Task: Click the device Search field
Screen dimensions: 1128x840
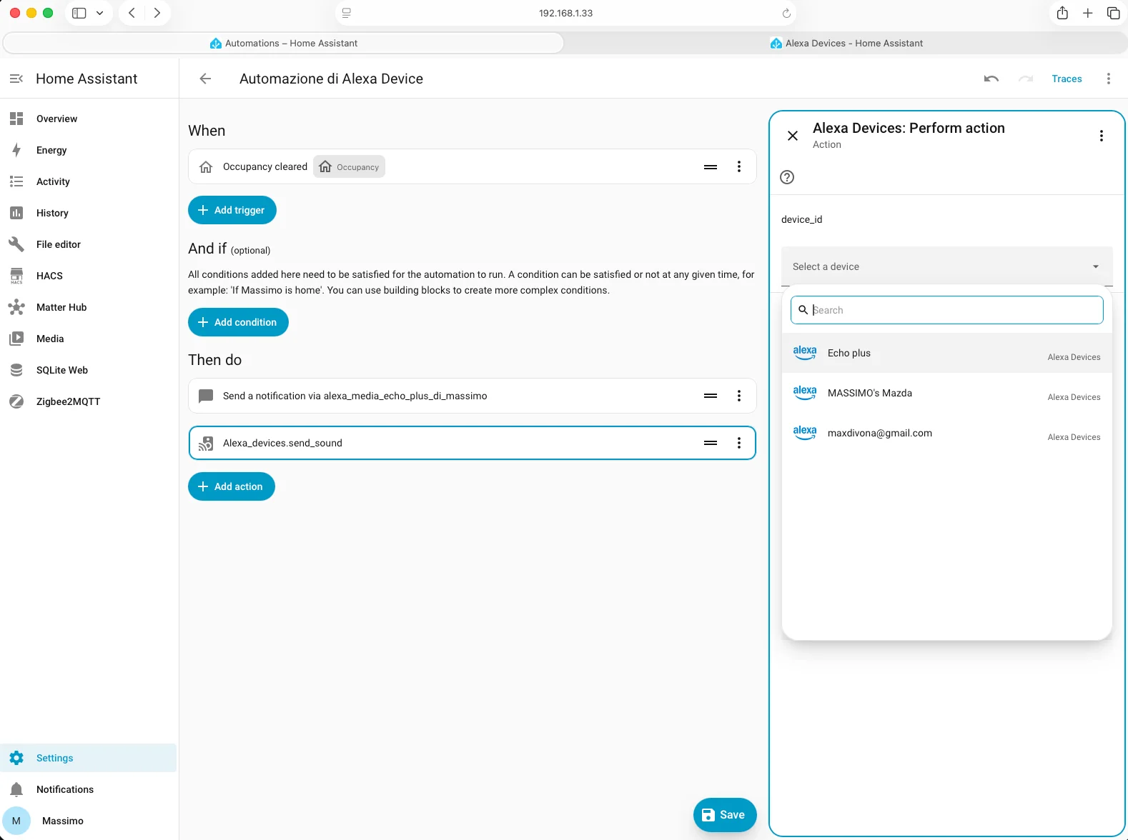Action: 947,310
